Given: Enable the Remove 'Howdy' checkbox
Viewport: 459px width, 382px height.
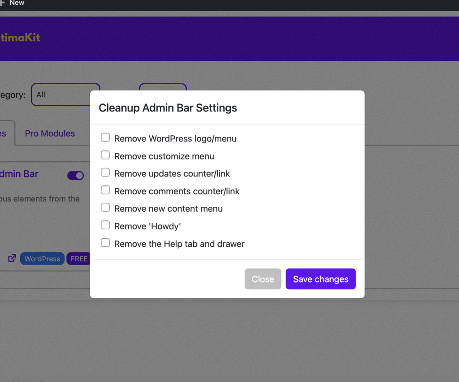Looking at the screenshot, I should (x=105, y=225).
